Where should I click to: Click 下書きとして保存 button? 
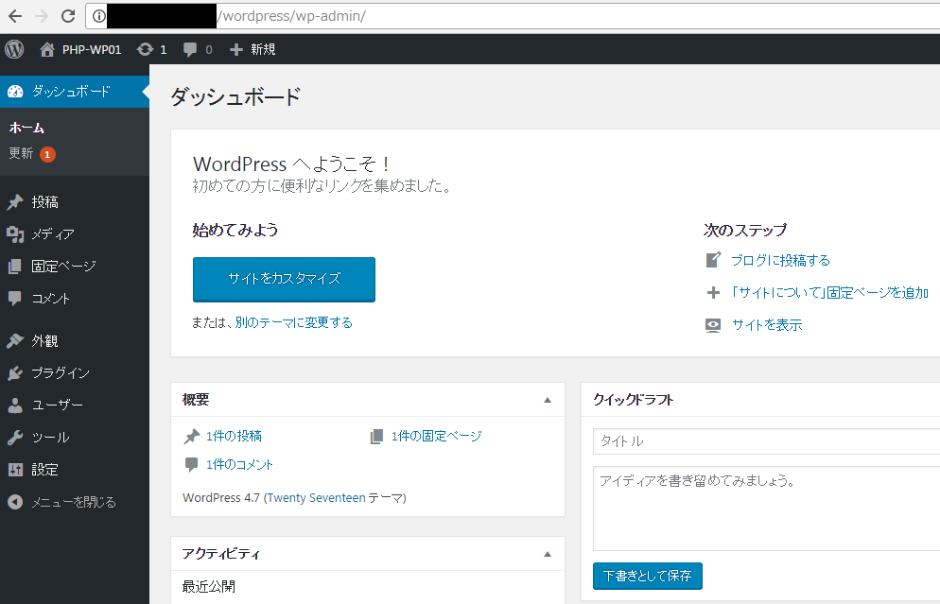(648, 576)
